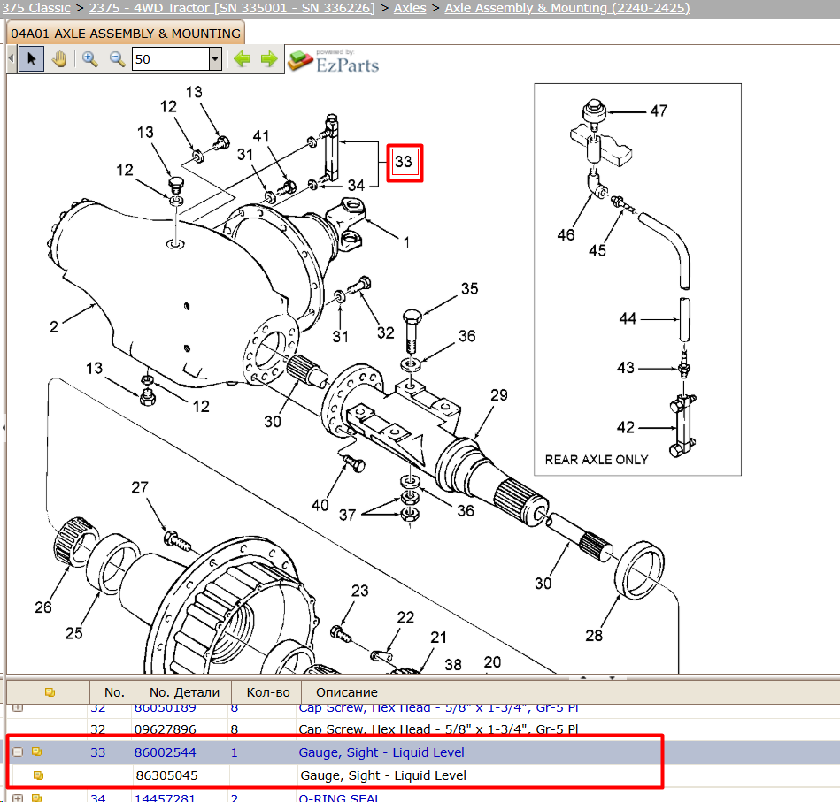Image resolution: width=840 pixels, height=802 pixels.
Task: Click callout 32 in the diagram
Action: (x=385, y=332)
